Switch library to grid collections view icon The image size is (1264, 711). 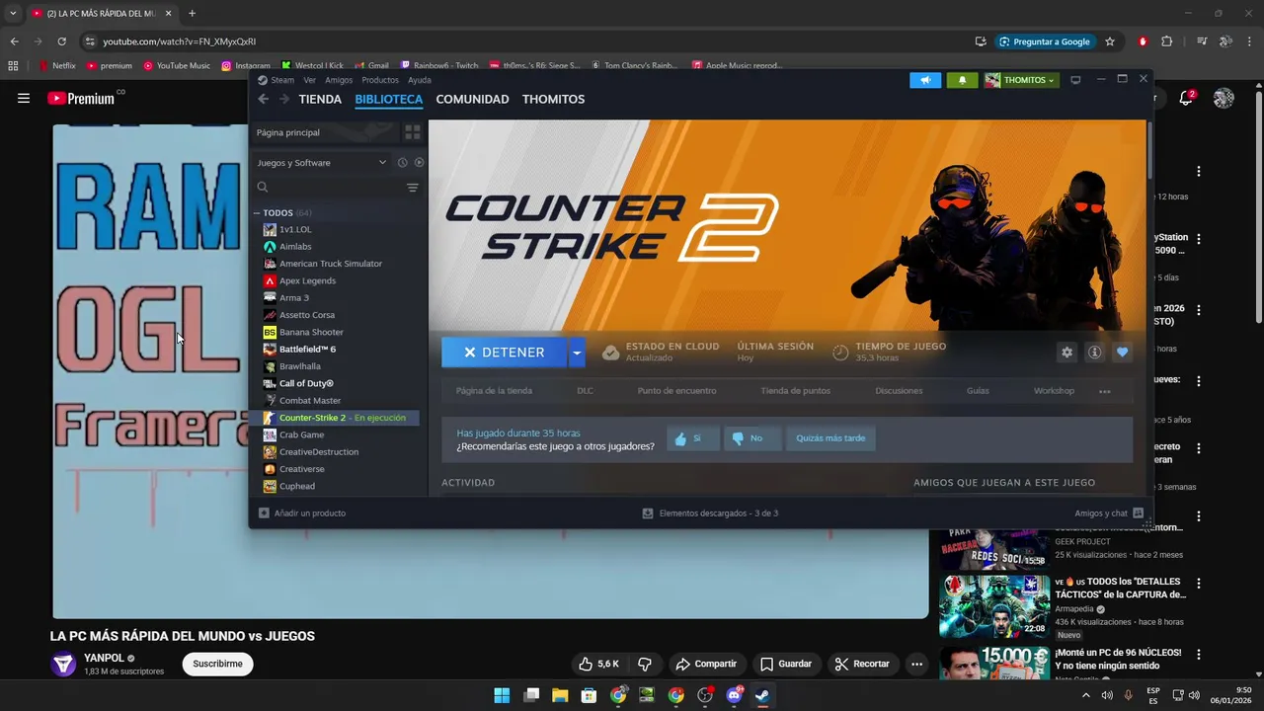pyautogui.click(x=413, y=132)
